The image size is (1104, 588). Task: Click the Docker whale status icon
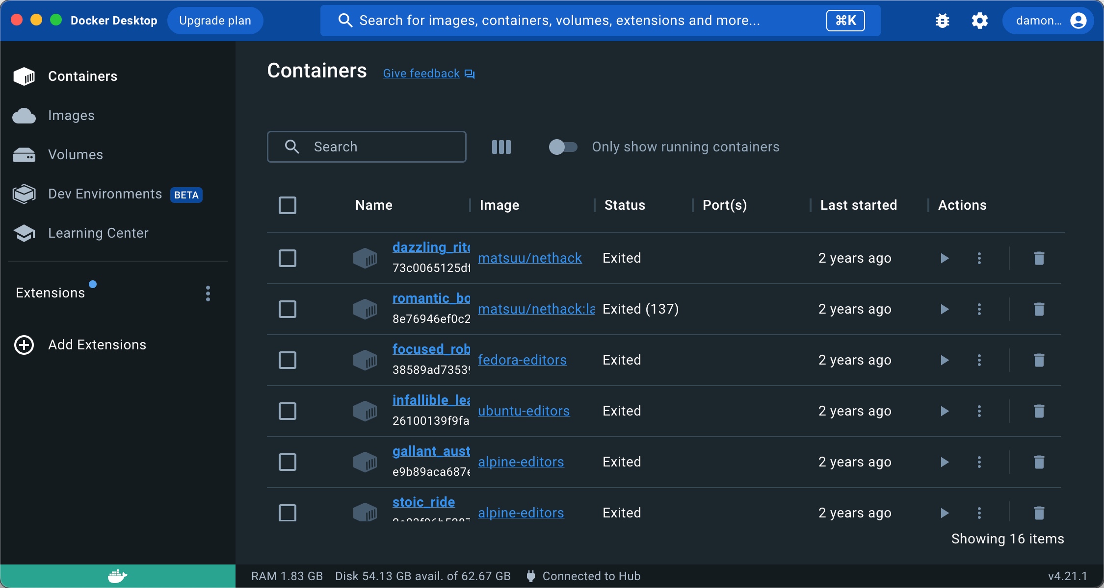117,576
